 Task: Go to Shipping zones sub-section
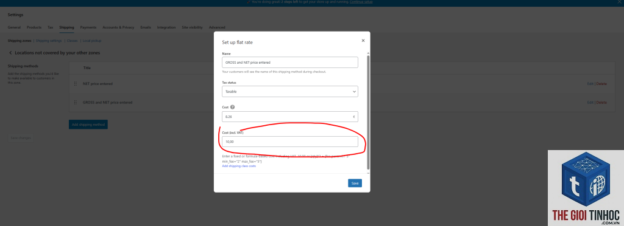click(19, 41)
